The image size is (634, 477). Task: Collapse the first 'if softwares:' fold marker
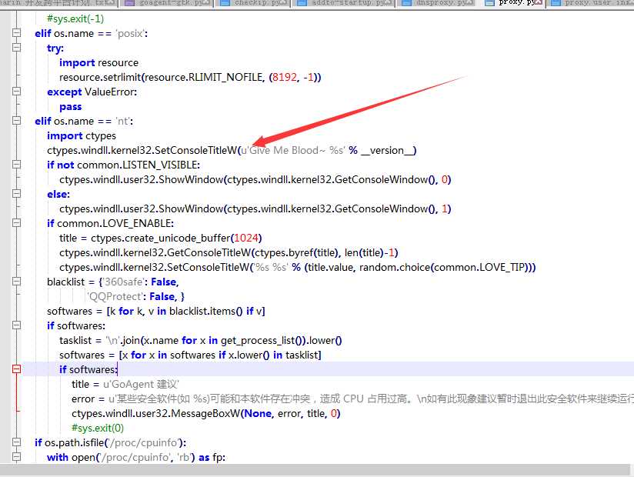[16, 325]
